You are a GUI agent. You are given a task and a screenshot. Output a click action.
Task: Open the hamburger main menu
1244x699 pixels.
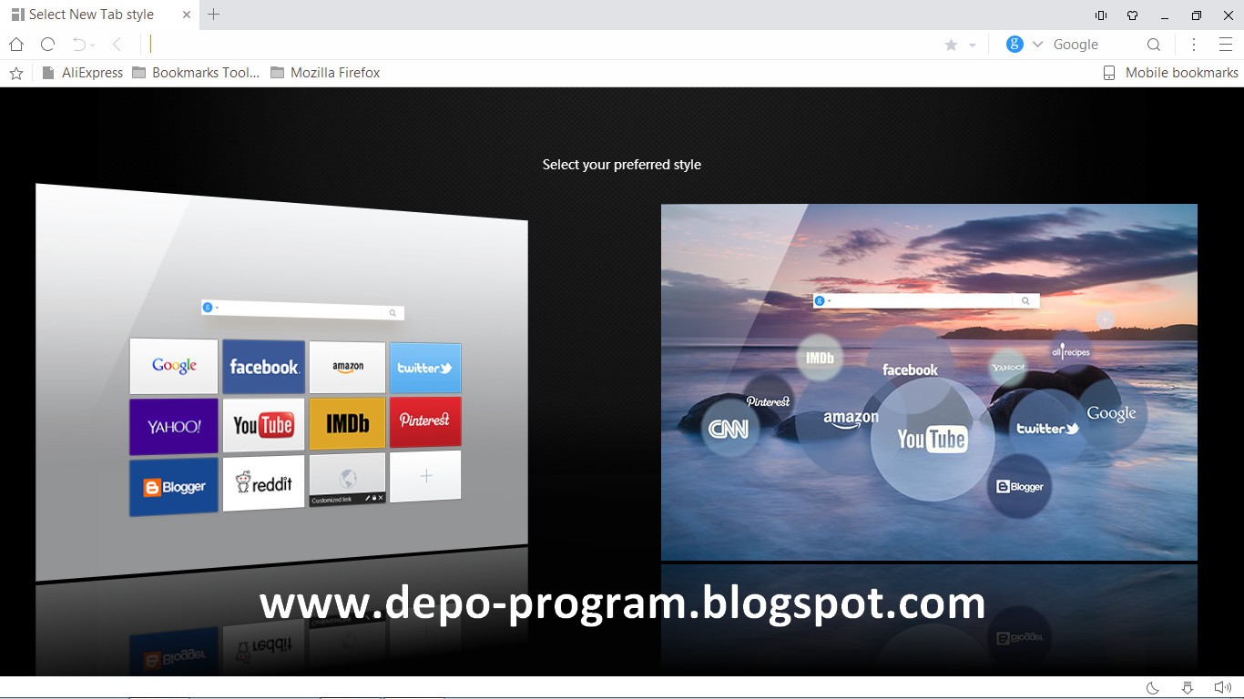point(1225,45)
